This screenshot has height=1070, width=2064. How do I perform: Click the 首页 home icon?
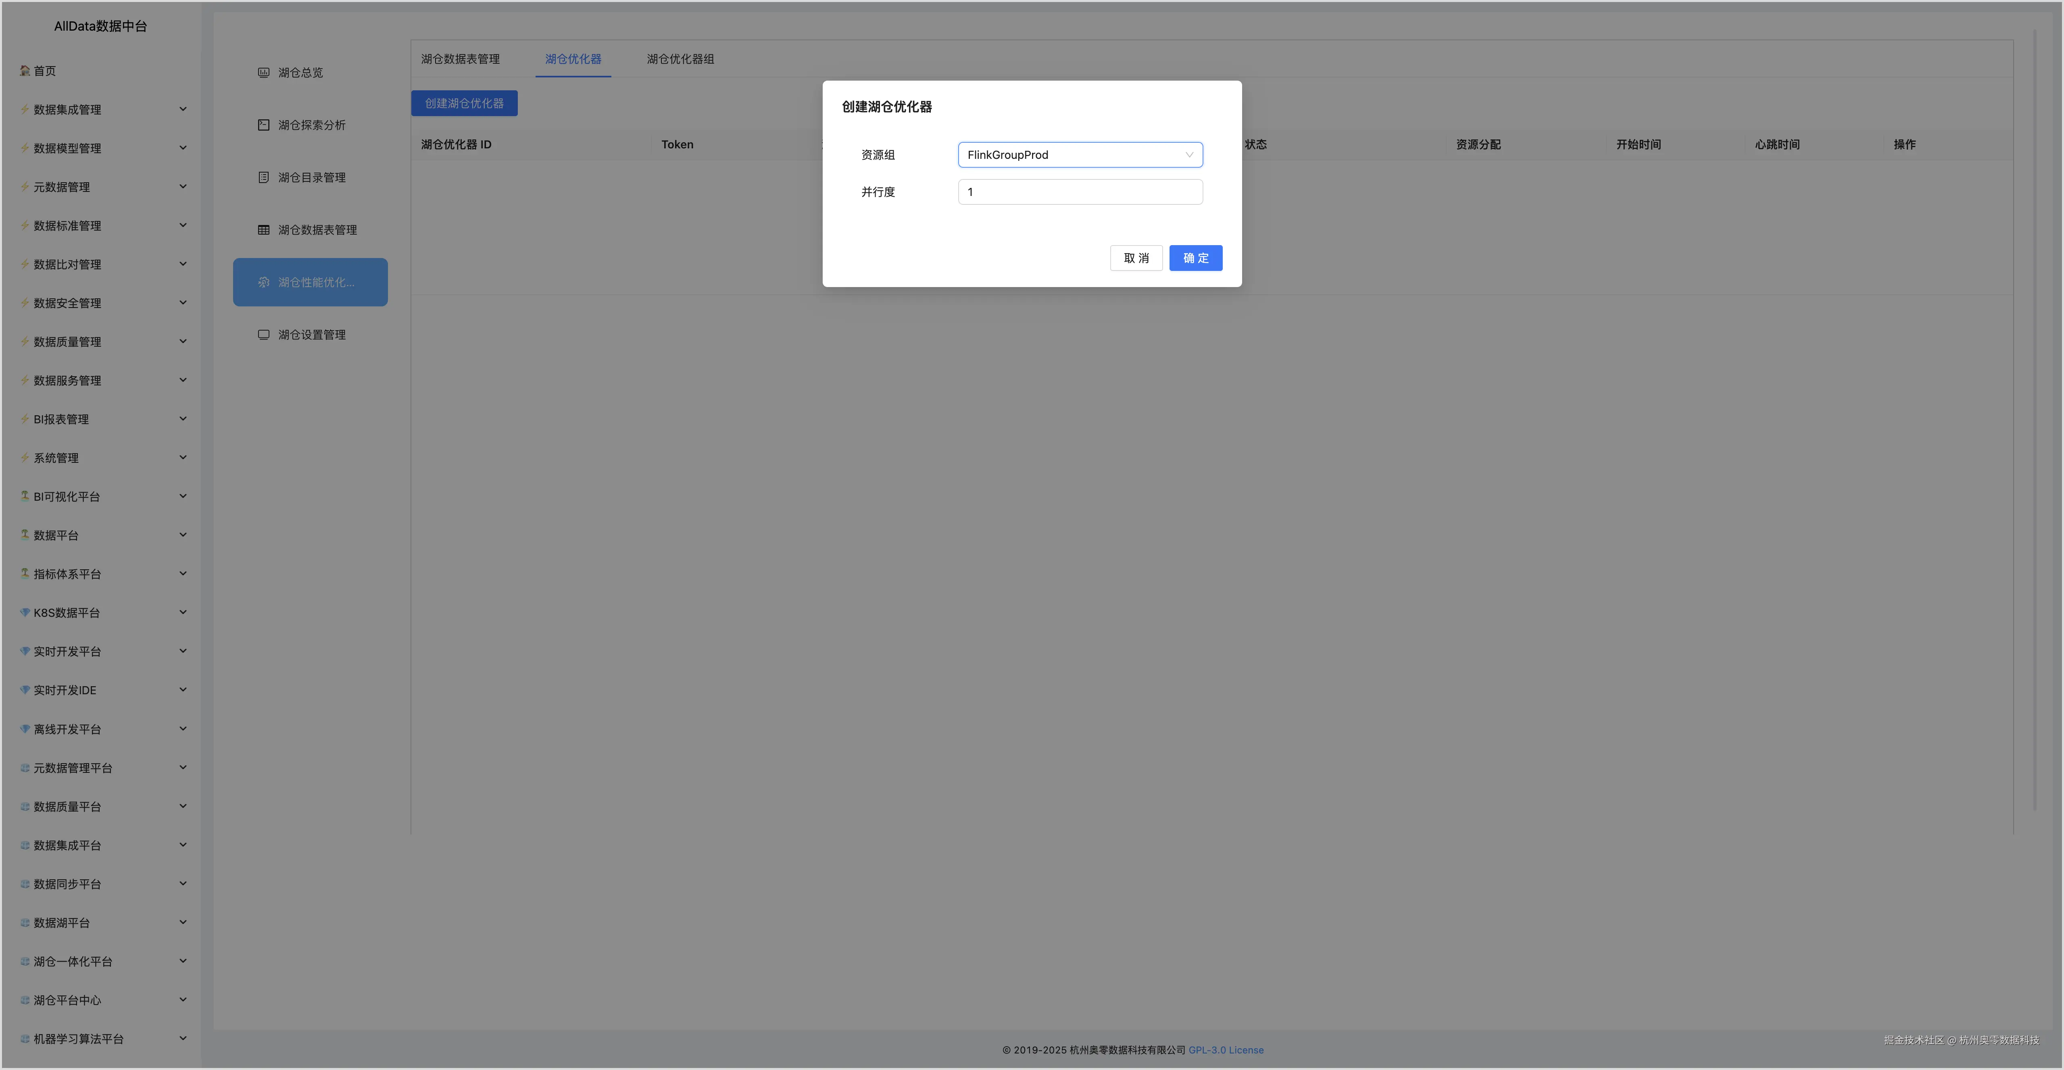coord(25,71)
